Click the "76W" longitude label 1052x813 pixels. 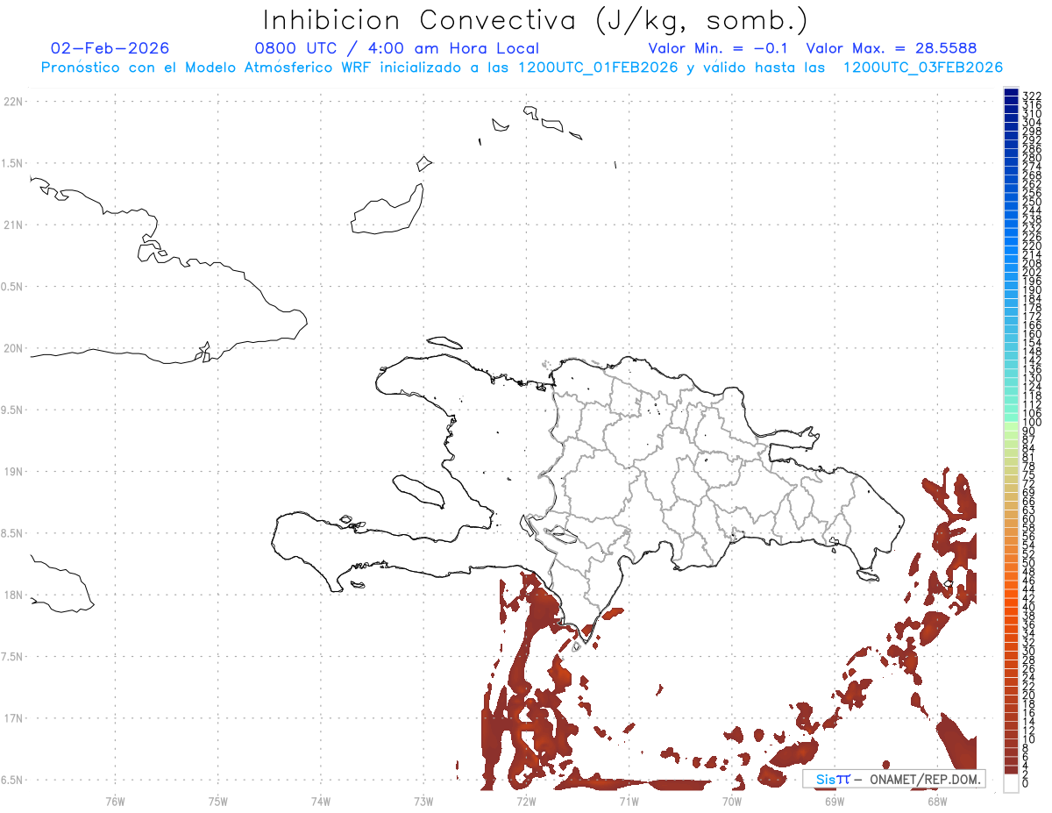tap(115, 800)
